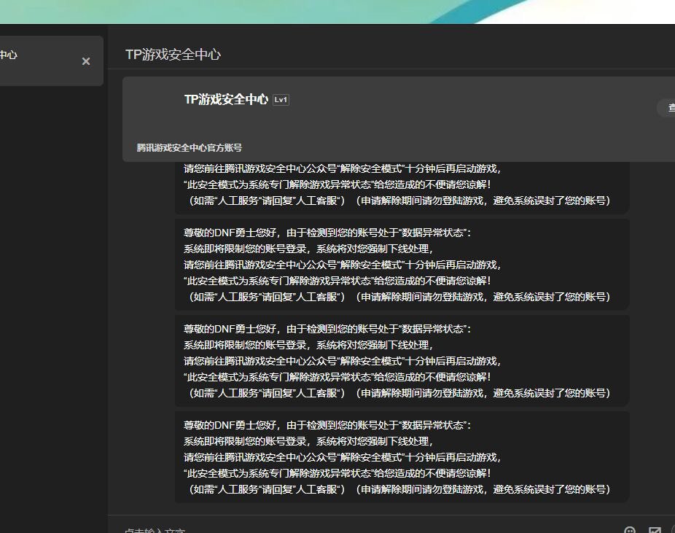Viewport: 675px width, 533px height.
Task: Click the topmost partially hidden message bubble
Action: click(402, 187)
